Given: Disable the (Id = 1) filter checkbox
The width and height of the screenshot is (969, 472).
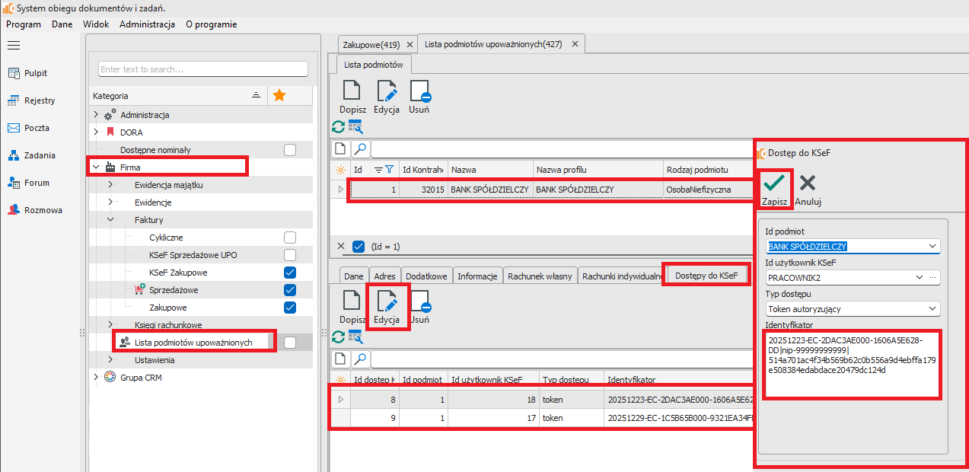Looking at the screenshot, I should point(359,246).
